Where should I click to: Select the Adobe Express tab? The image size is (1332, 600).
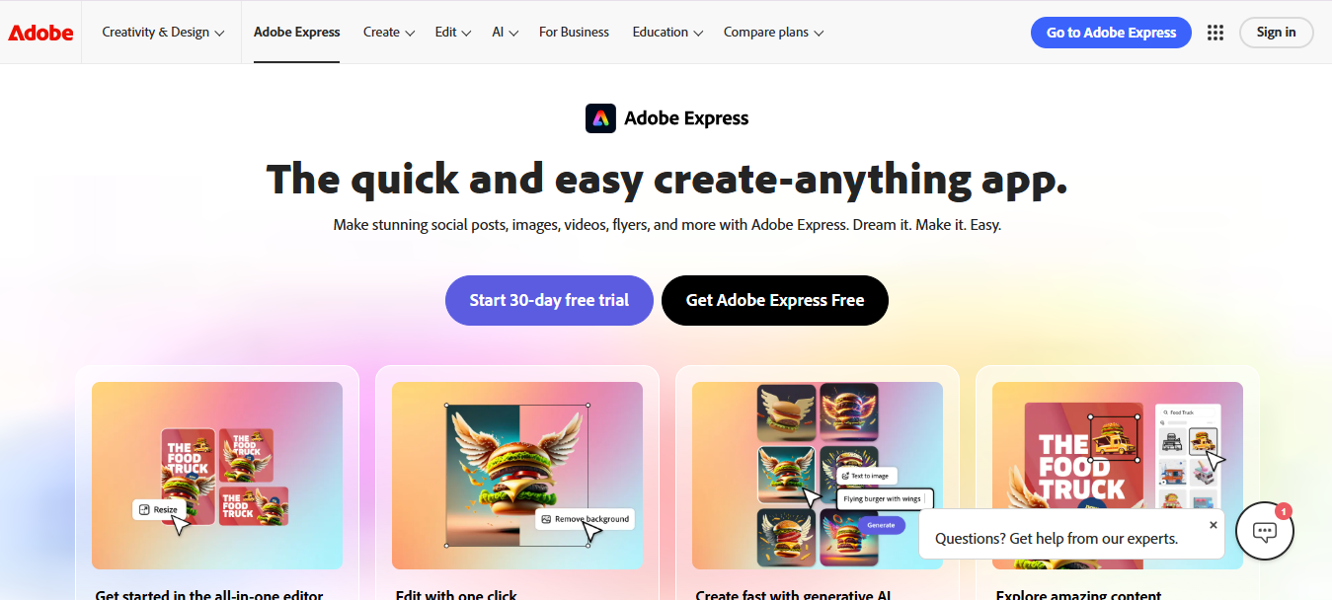pyautogui.click(x=297, y=33)
